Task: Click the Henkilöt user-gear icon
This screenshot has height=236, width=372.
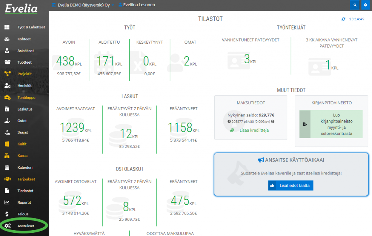Action: tap(7, 85)
